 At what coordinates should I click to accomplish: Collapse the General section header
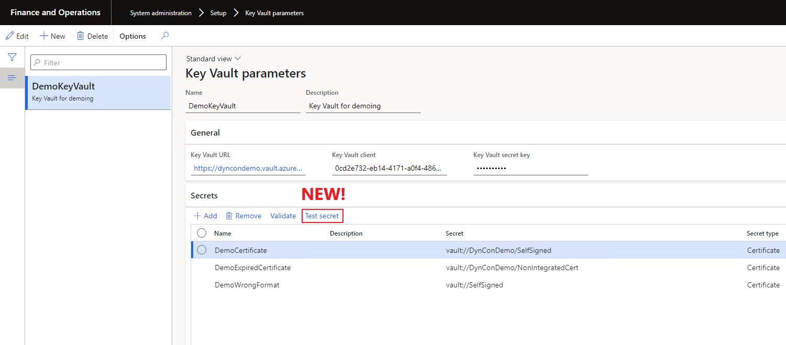pyautogui.click(x=485, y=132)
